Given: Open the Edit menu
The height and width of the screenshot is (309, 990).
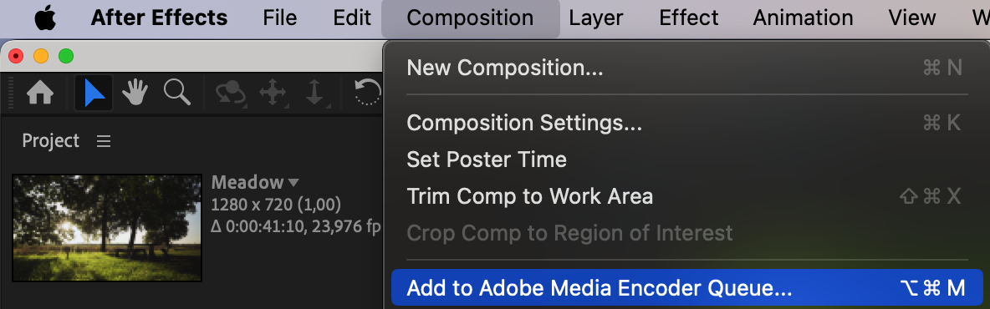Looking at the screenshot, I should click(352, 18).
